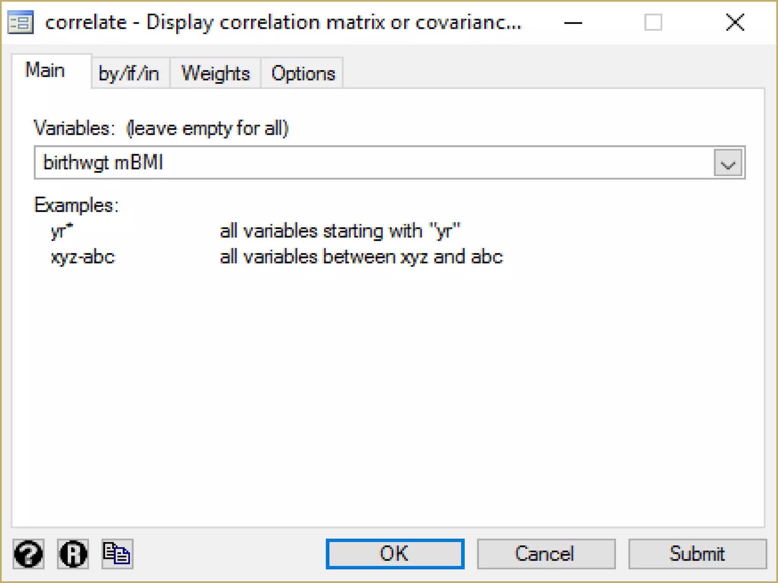Click in the Variables text field
778x583 pixels.
pos(372,163)
